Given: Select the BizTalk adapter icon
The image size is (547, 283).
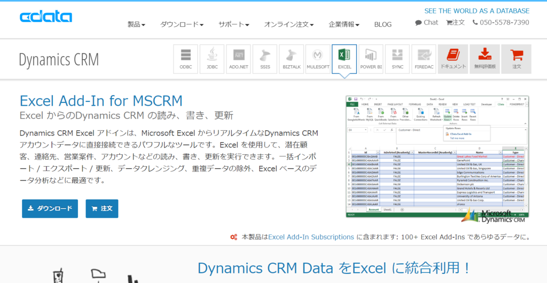Looking at the screenshot, I should 291,59.
